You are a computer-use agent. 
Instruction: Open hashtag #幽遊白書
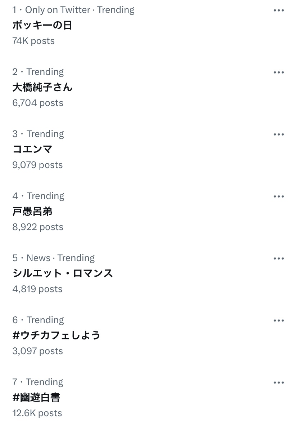click(x=36, y=397)
